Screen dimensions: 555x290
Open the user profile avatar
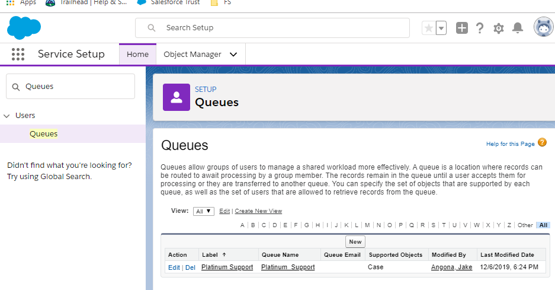tap(543, 27)
